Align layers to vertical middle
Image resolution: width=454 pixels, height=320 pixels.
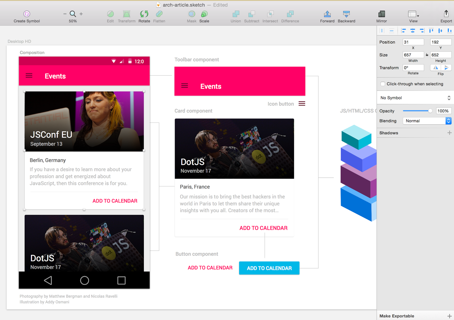(440, 31)
